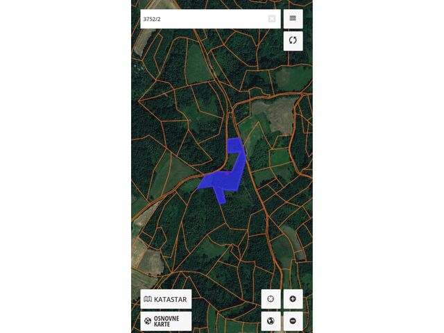
Task: Click the refresh arrows icon
Action: [x=293, y=41]
